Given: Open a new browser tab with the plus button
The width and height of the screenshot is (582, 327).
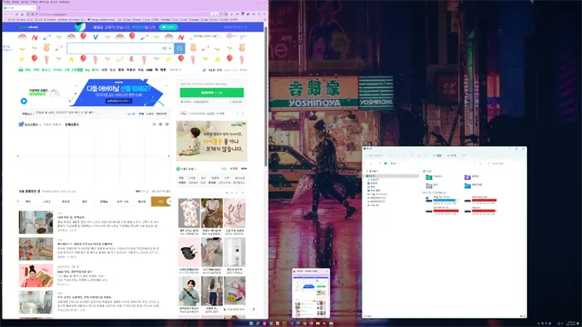Looking at the screenshot, I should [x=39, y=7].
